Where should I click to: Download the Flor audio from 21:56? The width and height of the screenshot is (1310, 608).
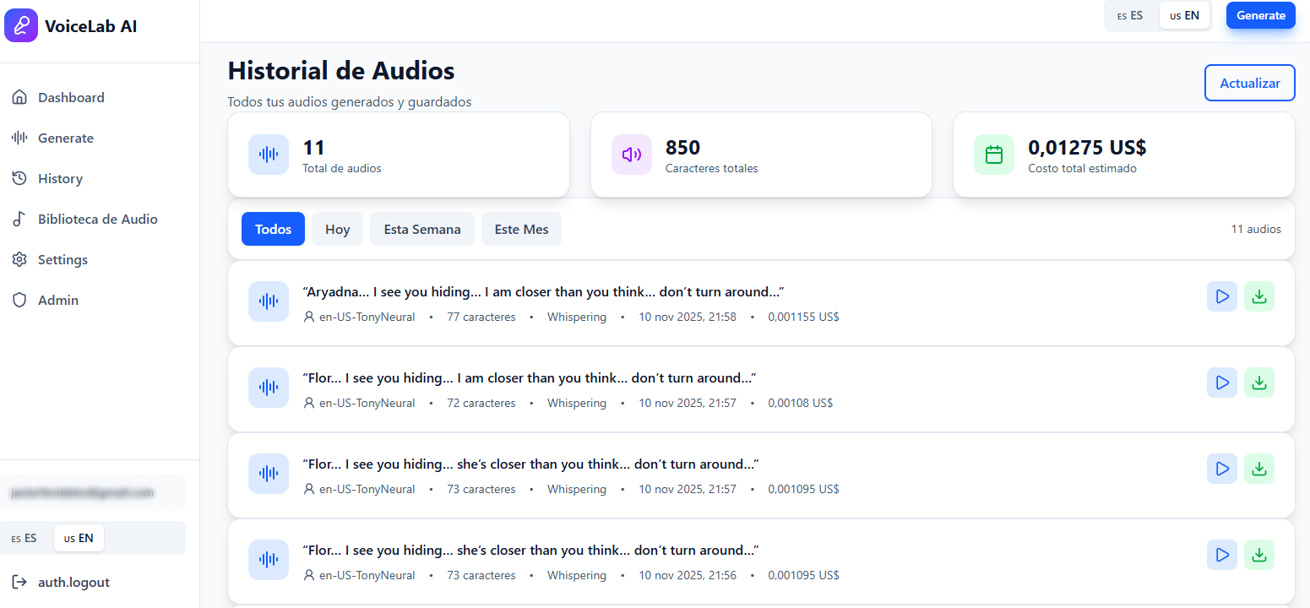point(1259,555)
